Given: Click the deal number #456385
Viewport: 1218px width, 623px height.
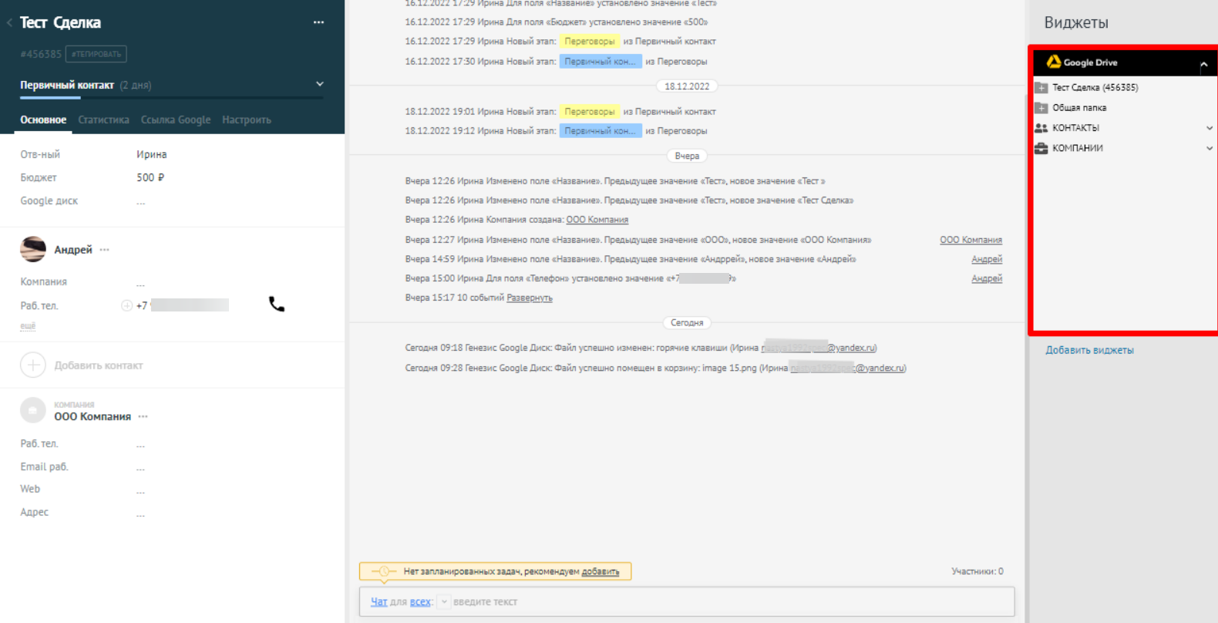Looking at the screenshot, I should pyautogui.click(x=41, y=54).
